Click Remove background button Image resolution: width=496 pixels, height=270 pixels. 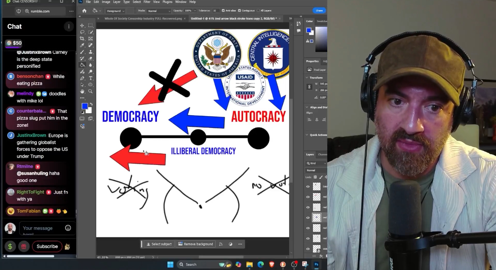click(x=195, y=244)
